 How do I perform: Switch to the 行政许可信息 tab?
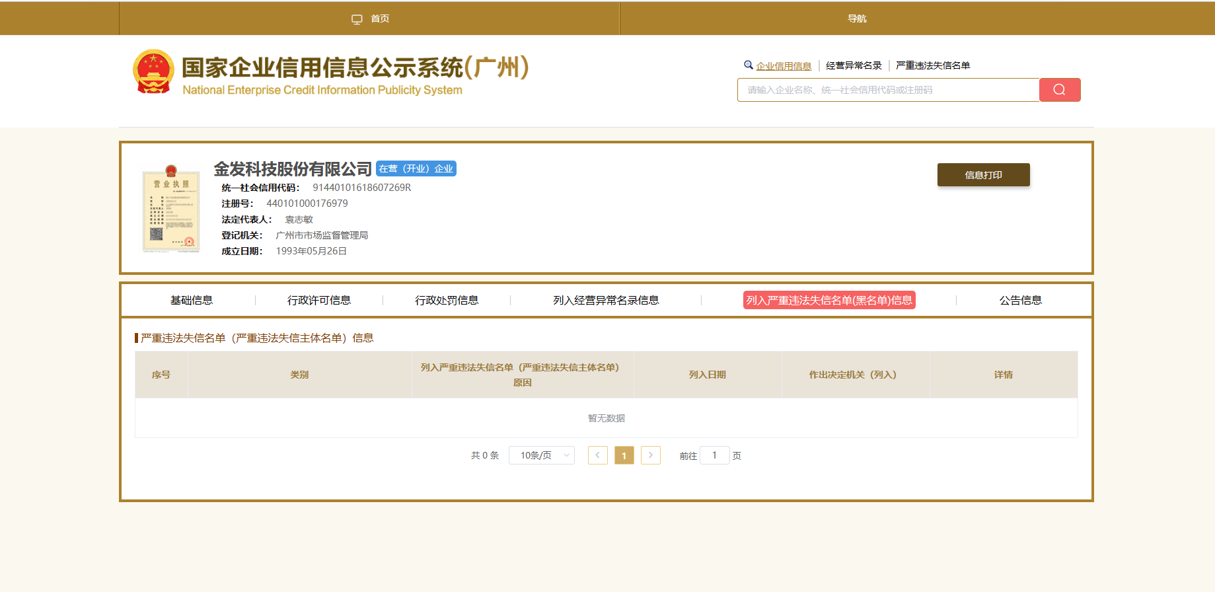click(x=319, y=300)
